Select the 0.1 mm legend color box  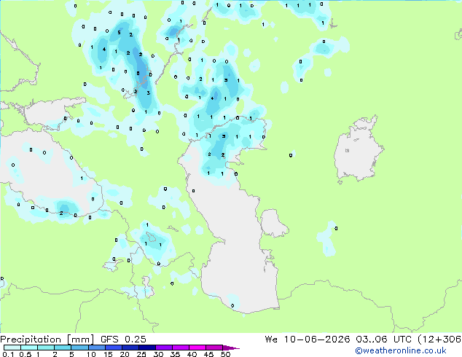[x=12, y=348]
